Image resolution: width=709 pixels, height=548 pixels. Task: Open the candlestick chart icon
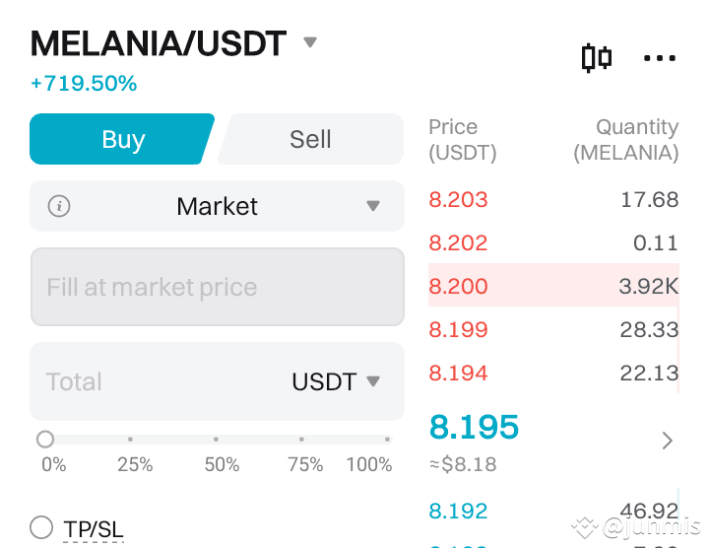tap(597, 58)
